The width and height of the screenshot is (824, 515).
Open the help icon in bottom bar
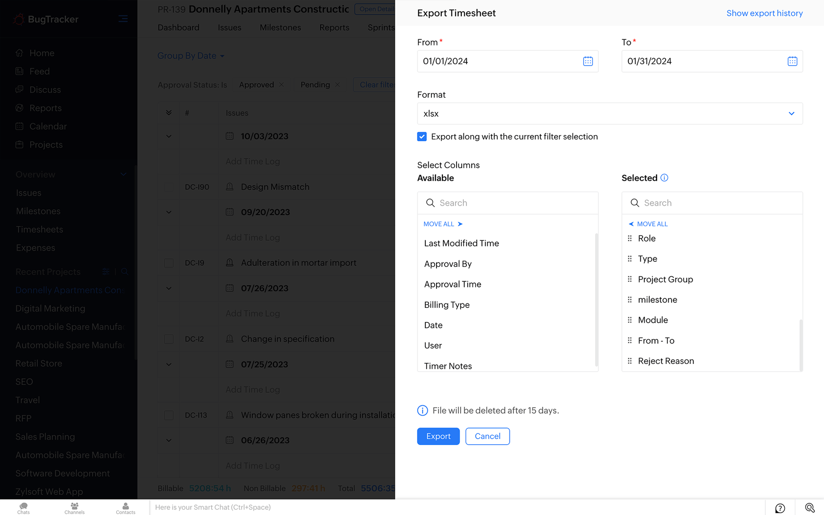pyautogui.click(x=780, y=508)
